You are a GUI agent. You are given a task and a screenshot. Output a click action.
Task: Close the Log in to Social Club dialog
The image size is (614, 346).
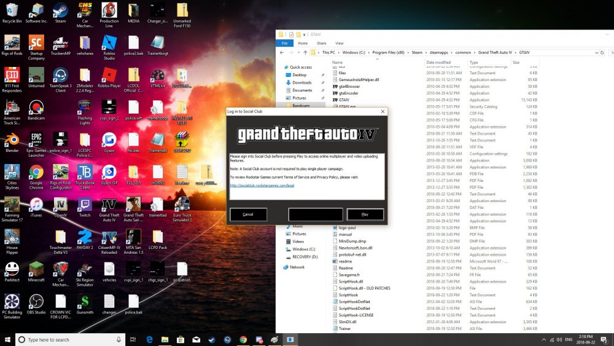click(x=383, y=112)
